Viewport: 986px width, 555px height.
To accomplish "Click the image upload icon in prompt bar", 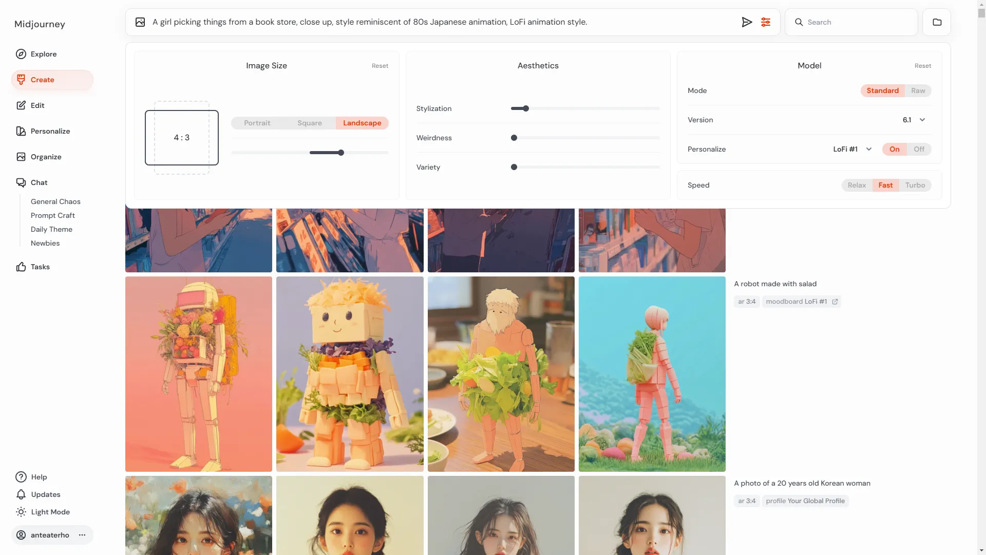I will 140,22.
